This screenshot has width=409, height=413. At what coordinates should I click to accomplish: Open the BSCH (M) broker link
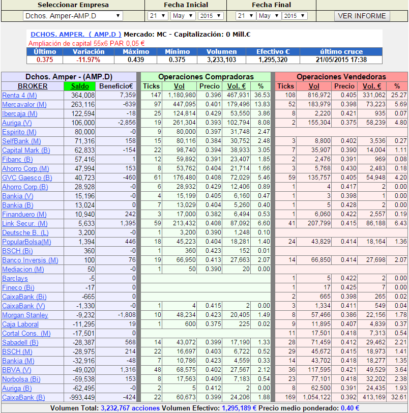tap(17, 352)
